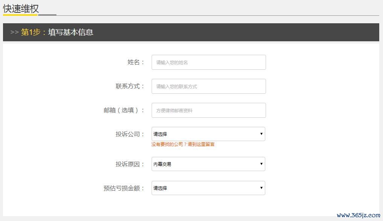Click the >> chevron icon before 第1步

pos(14,32)
